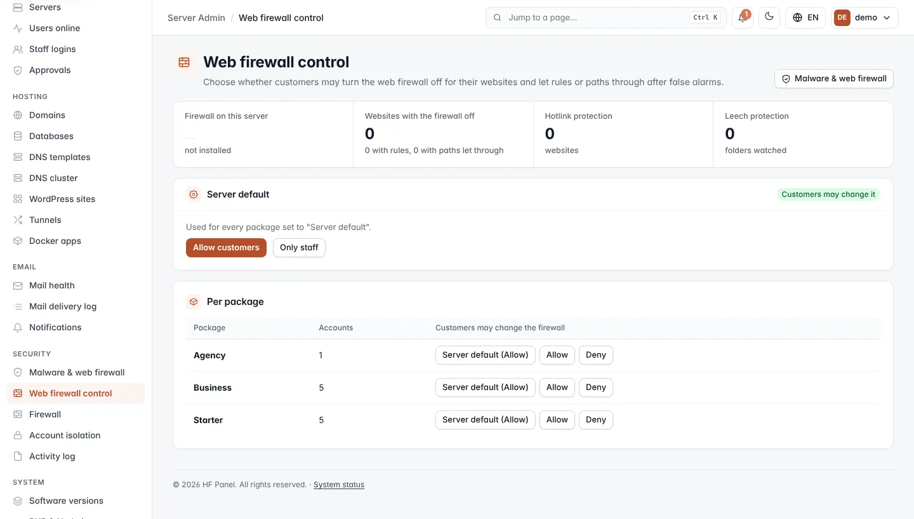Screen dimensions: 914x519
Task: Click the Docker apps box icon
Action: tap(18, 241)
